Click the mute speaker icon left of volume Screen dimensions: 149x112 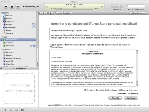tap(24, 7)
